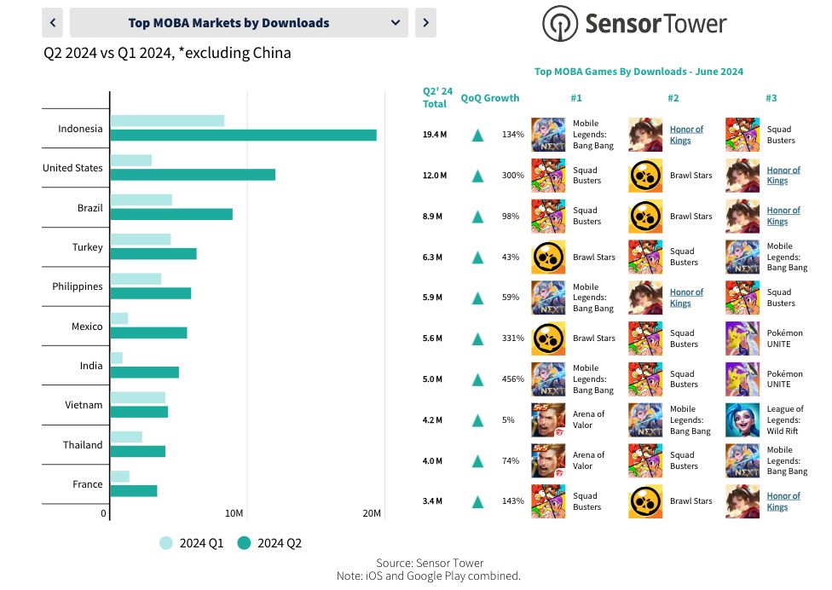The width and height of the screenshot is (832, 590).
Task: Go to next chart with right chevron
Action: (425, 23)
